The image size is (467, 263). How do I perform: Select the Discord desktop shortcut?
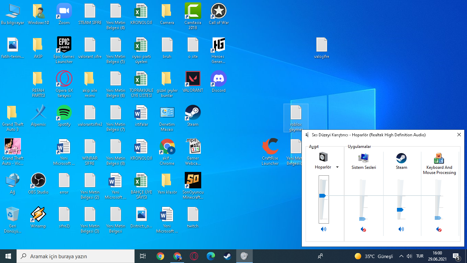click(x=218, y=79)
